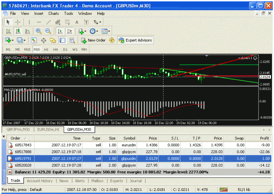Switch timeframe to M5
Viewport: 274px width, 194px height.
click(18, 49)
